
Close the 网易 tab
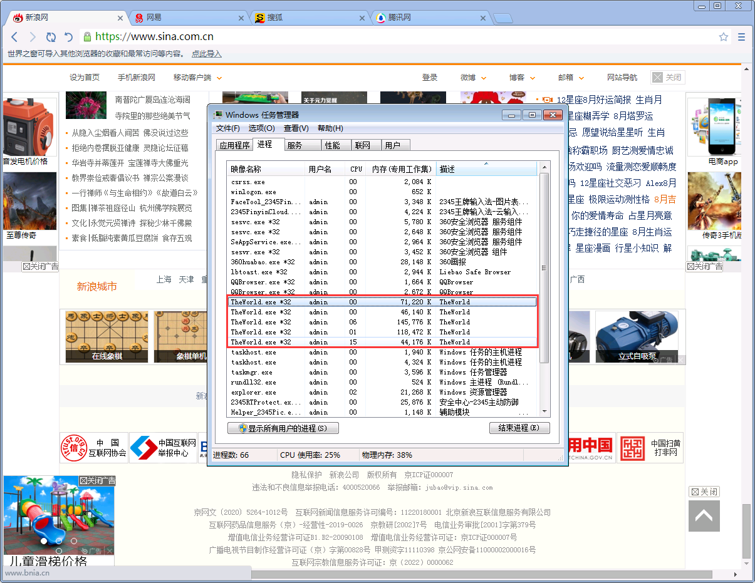[x=242, y=17]
